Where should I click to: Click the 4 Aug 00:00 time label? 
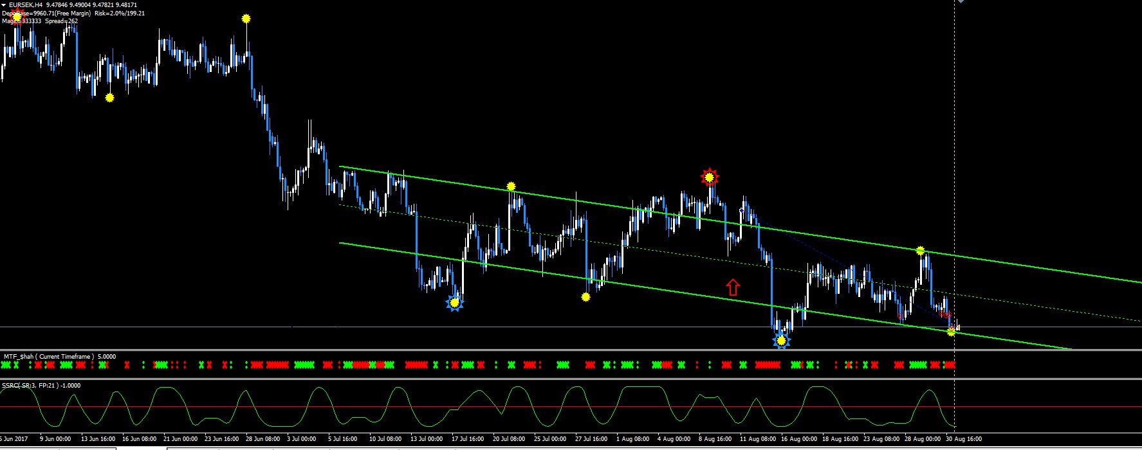pos(674,439)
